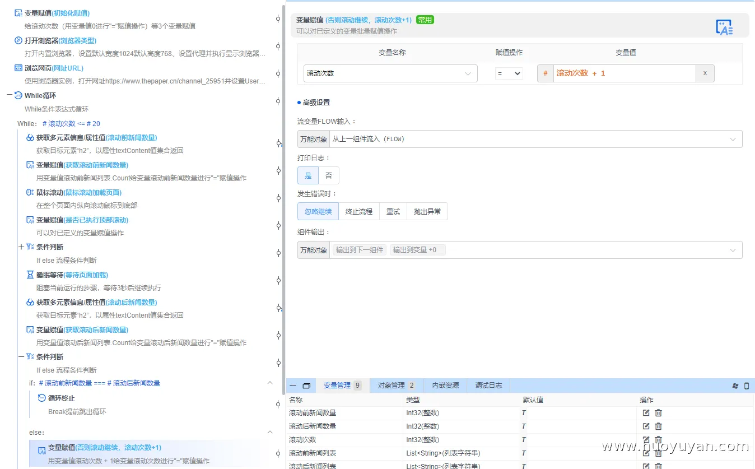Image resolution: width=755 pixels, height=469 pixels.
Task: Click the edit icon for 滚动后新闻列表 row
Action: 646,466
